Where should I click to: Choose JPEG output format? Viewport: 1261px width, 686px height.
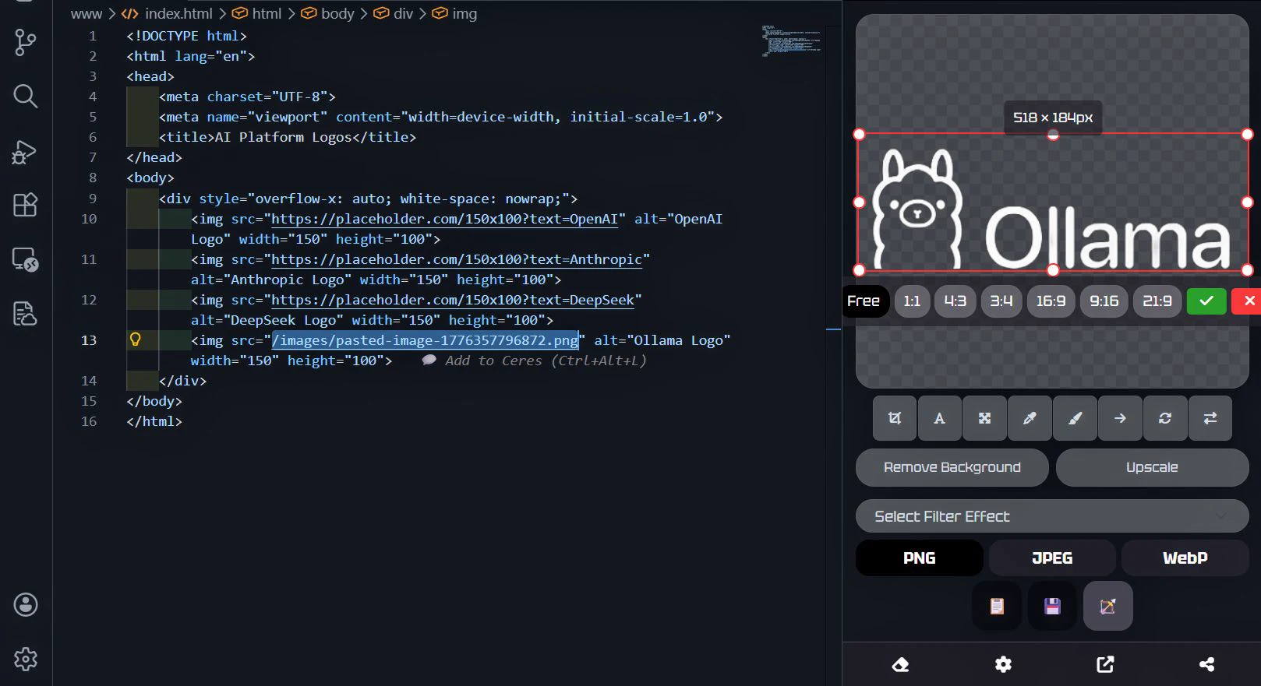1052,558
